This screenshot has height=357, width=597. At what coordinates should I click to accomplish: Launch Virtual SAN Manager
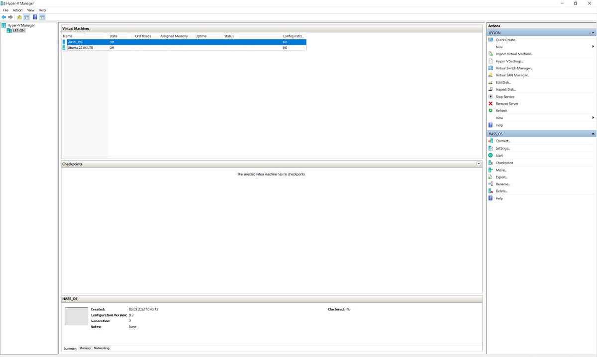pos(512,75)
